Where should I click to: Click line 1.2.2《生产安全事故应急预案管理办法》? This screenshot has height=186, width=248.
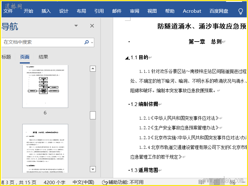(x=179, y=128)
